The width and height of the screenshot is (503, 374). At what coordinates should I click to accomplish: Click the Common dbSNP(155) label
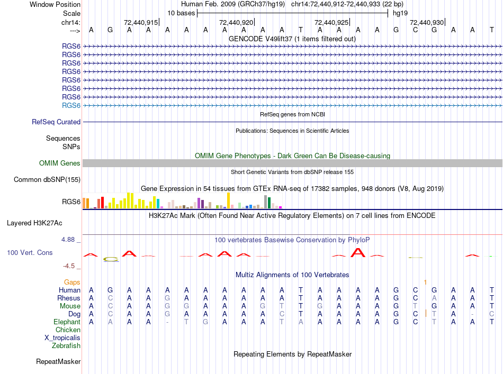point(47,179)
